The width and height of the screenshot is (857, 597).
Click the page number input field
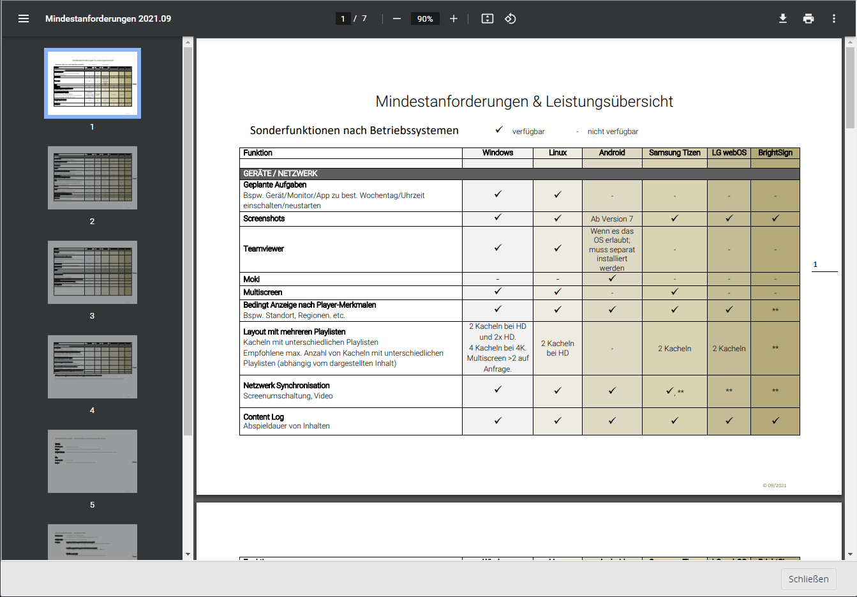tap(343, 19)
